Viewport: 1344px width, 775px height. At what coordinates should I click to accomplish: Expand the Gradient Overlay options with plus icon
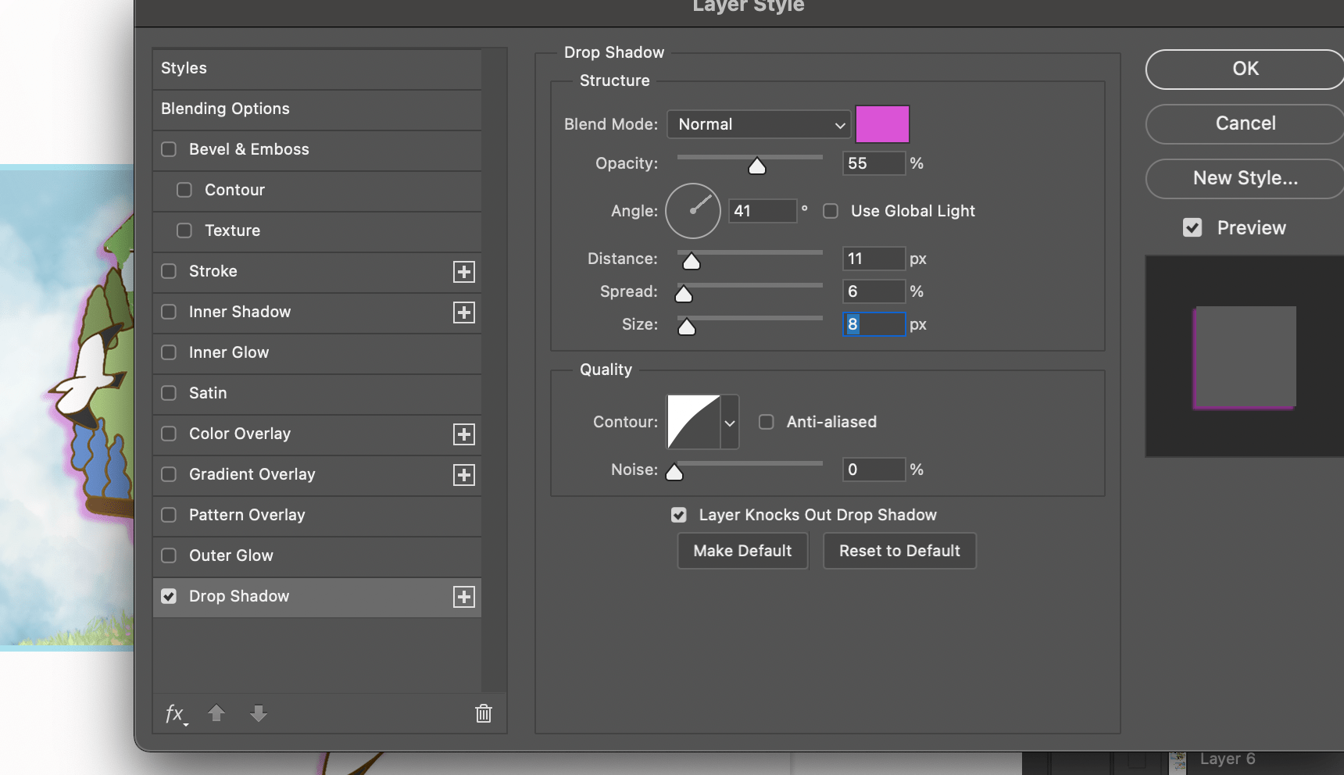tap(464, 474)
